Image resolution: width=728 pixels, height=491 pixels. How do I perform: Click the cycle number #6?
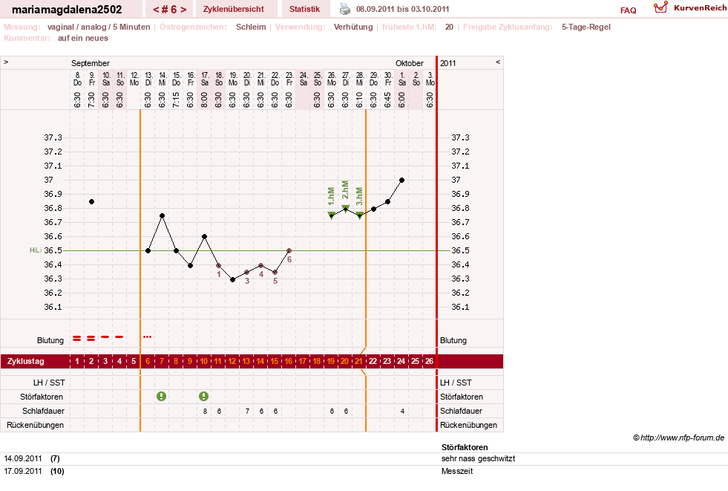(x=170, y=10)
